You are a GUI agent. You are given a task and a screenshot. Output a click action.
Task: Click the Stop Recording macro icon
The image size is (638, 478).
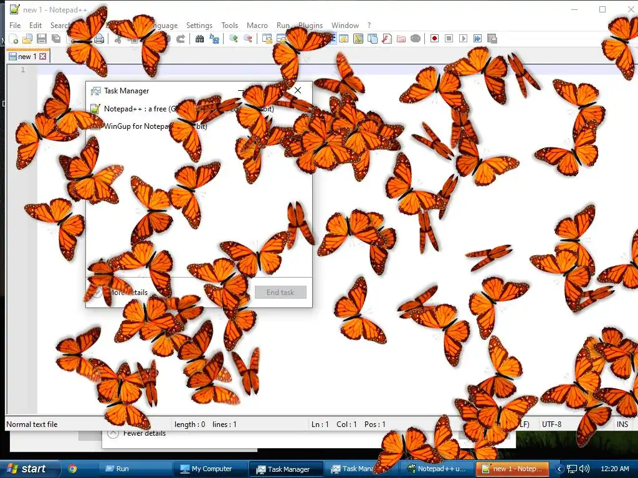(449, 39)
